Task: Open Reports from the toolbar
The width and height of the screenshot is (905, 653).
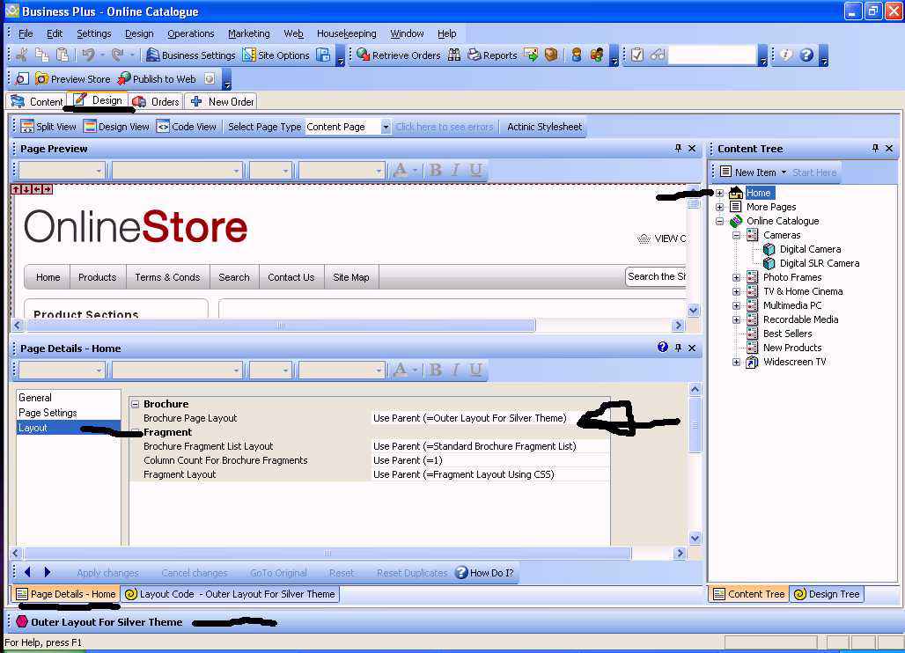Action: click(475, 55)
